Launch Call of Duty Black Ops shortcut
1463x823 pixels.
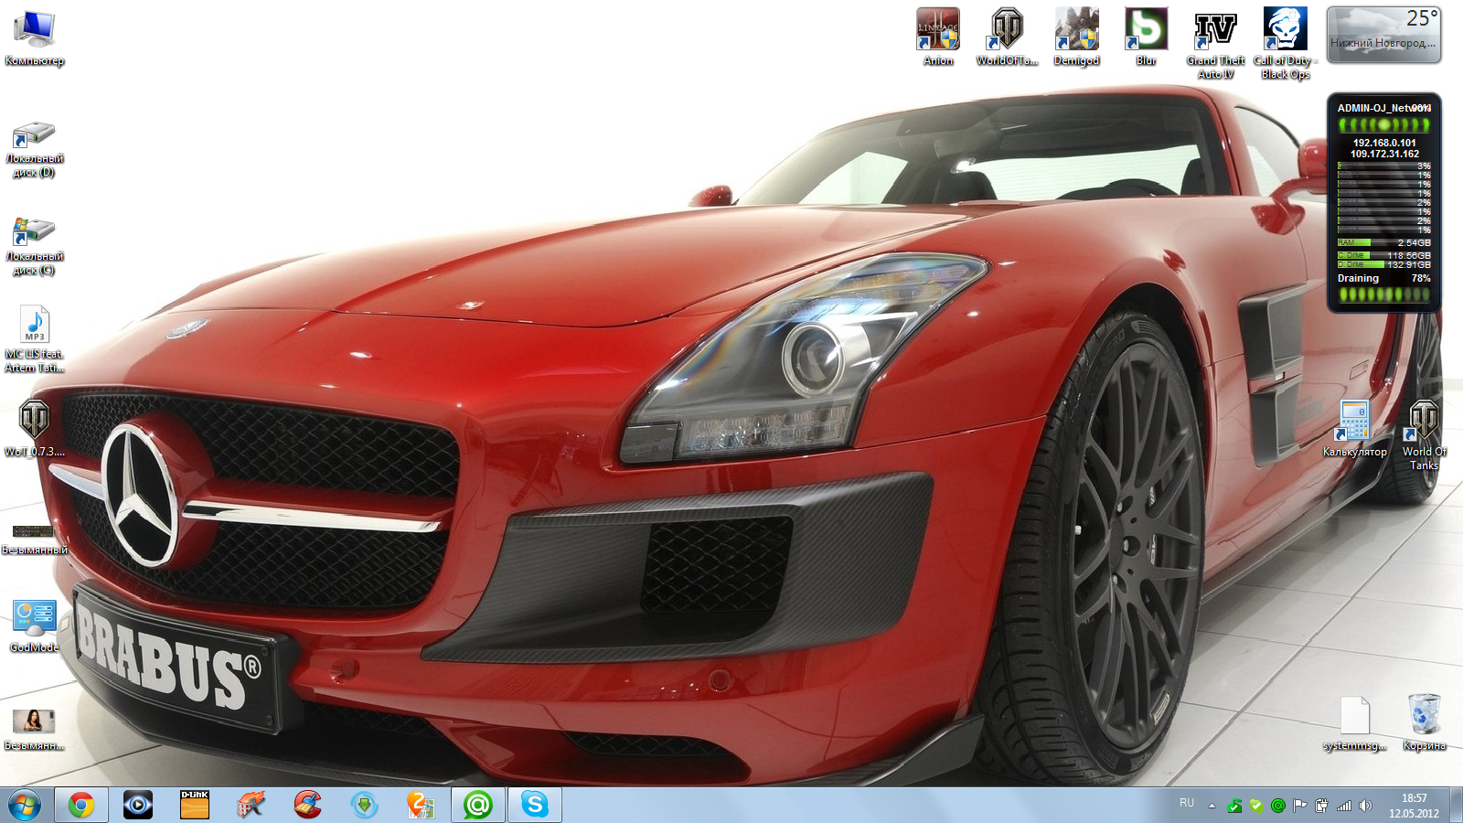1286,43
